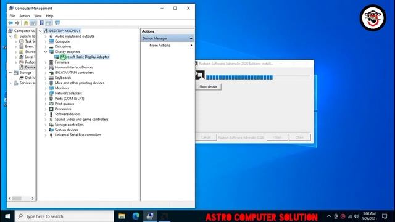Collapse the DESKTOP-M3CPBU1 root node
Image resolution: width=395 pixels, height=222 pixels.
point(40,31)
